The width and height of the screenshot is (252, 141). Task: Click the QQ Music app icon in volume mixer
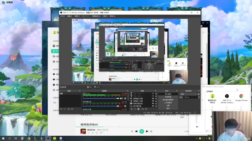[x=212, y=96]
